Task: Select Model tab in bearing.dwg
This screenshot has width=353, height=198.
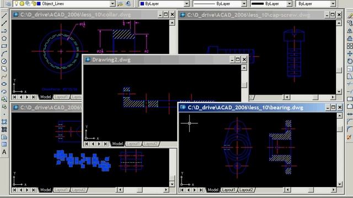Action: [x=213, y=190]
